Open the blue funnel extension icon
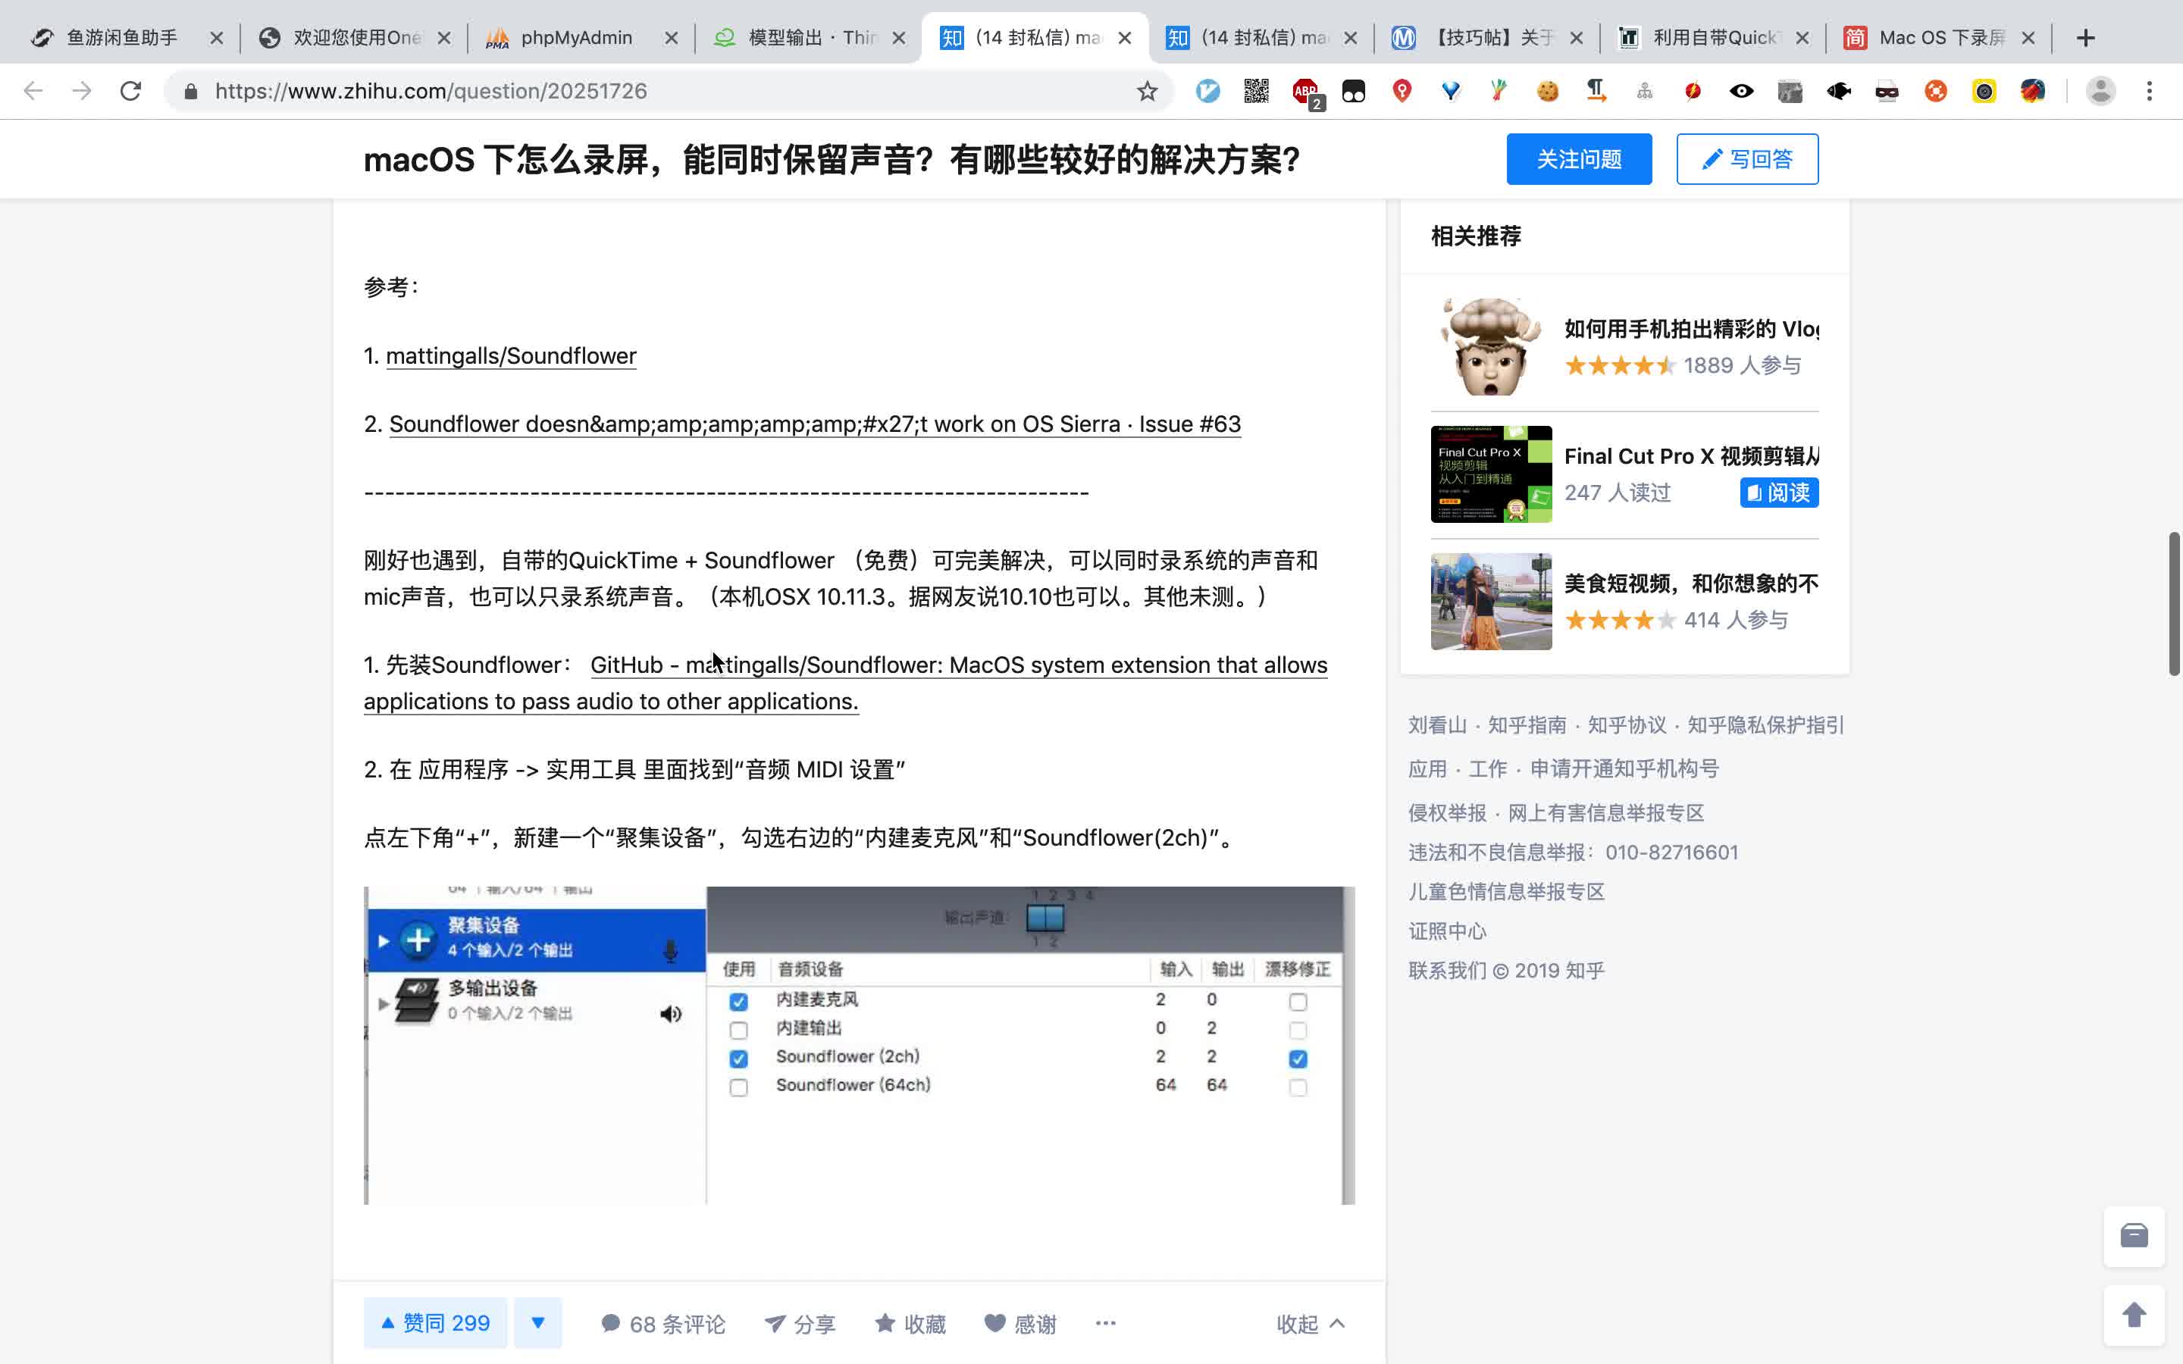The height and width of the screenshot is (1364, 2183). point(1451,91)
